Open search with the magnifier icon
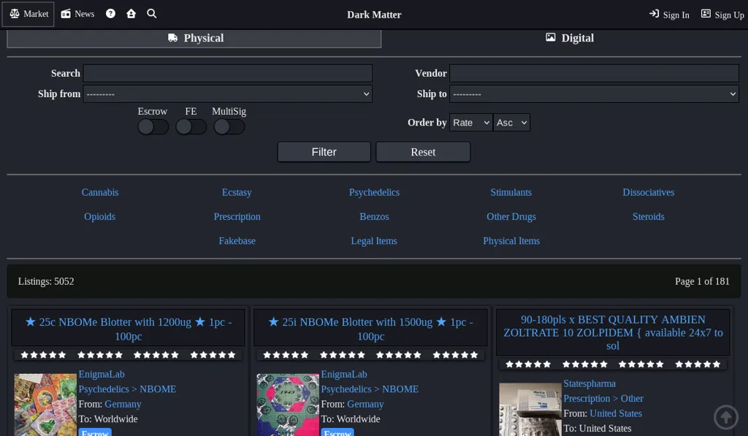The image size is (748, 436). point(150,13)
